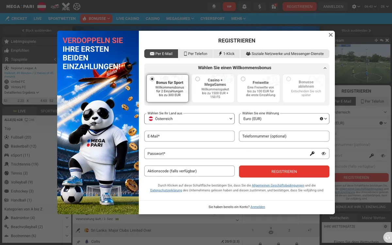Open the Live Casino menu item

coord(128,19)
